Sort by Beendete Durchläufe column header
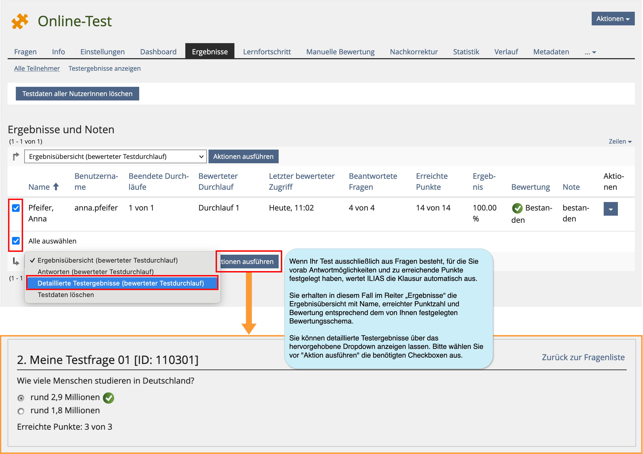This screenshot has width=643, height=454. [159, 182]
